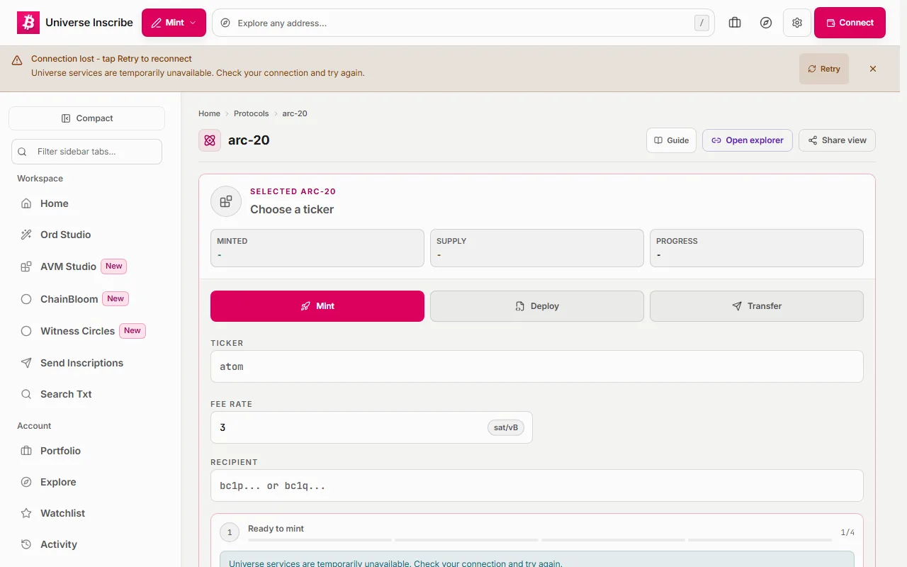Screen dimensions: 907x567
Task: Navigate to Protocols via the breadcrumb
Action: tap(252, 113)
